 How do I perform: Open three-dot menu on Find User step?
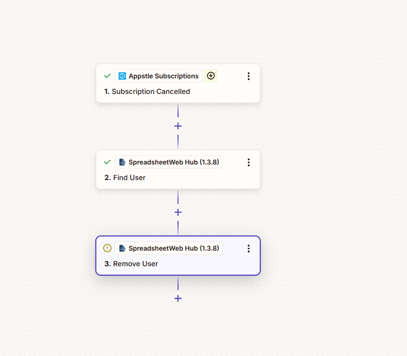(x=249, y=162)
